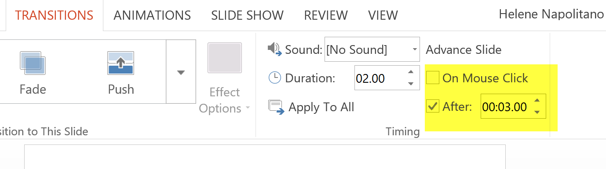Enable the On Mouse Click checkbox
The image size is (606, 169).
[x=433, y=78]
